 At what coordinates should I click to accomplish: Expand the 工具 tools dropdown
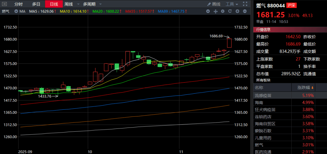pos(232,4)
